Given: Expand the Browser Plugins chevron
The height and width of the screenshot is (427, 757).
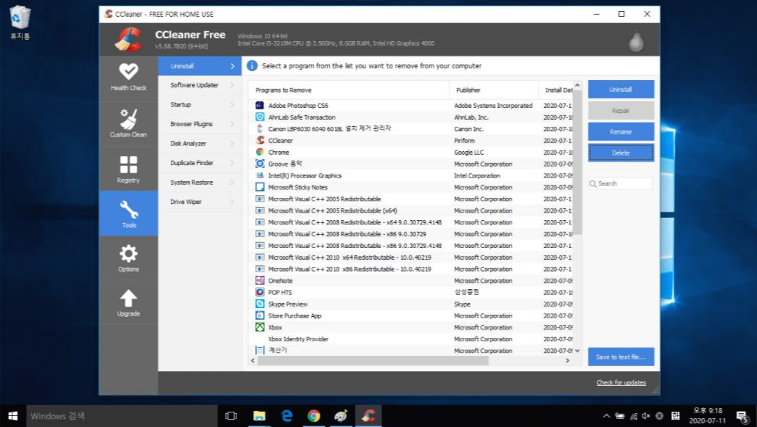Looking at the screenshot, I should click(x=232, y=124).
